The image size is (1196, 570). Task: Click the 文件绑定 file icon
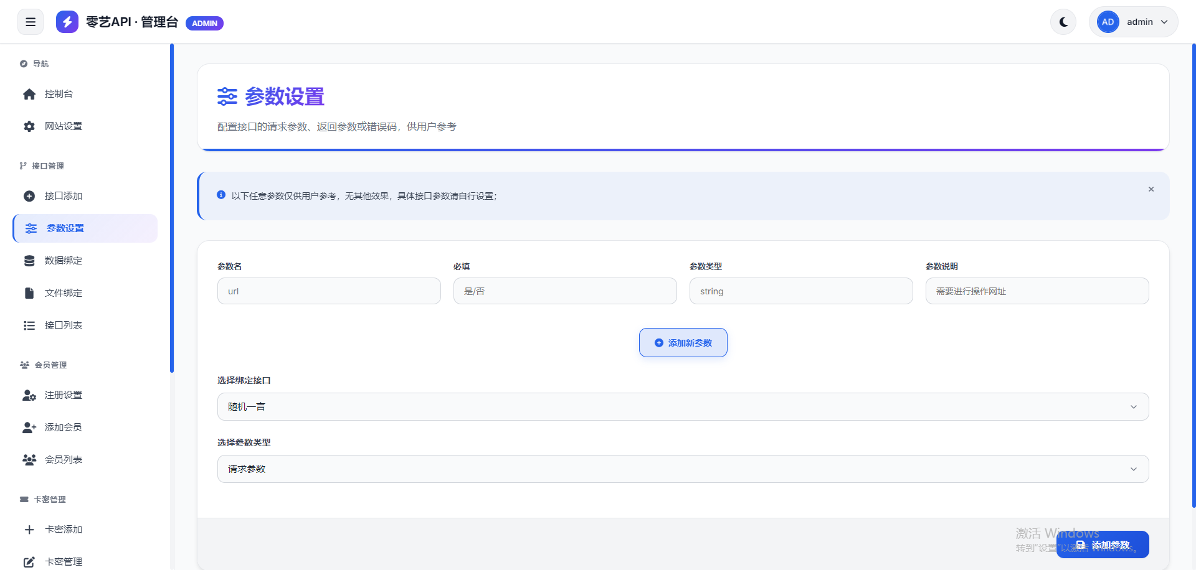(29, 293)
